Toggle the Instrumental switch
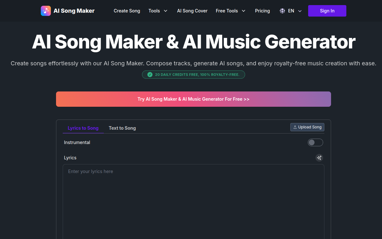Viewport: 382px width, 239px height. [315, 142]
